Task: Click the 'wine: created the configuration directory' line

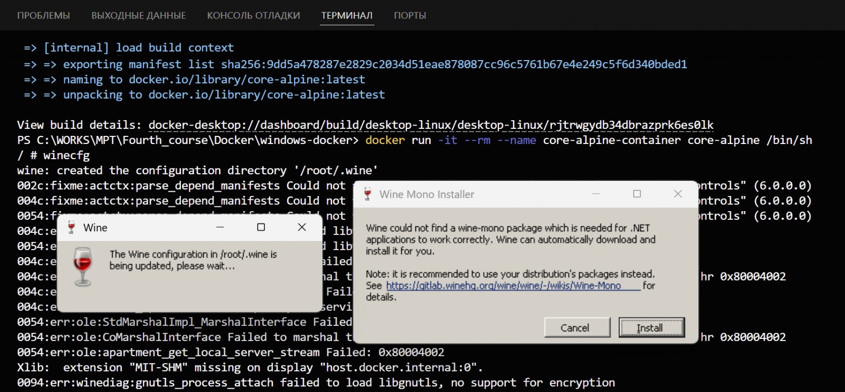Action: point(198,171)
